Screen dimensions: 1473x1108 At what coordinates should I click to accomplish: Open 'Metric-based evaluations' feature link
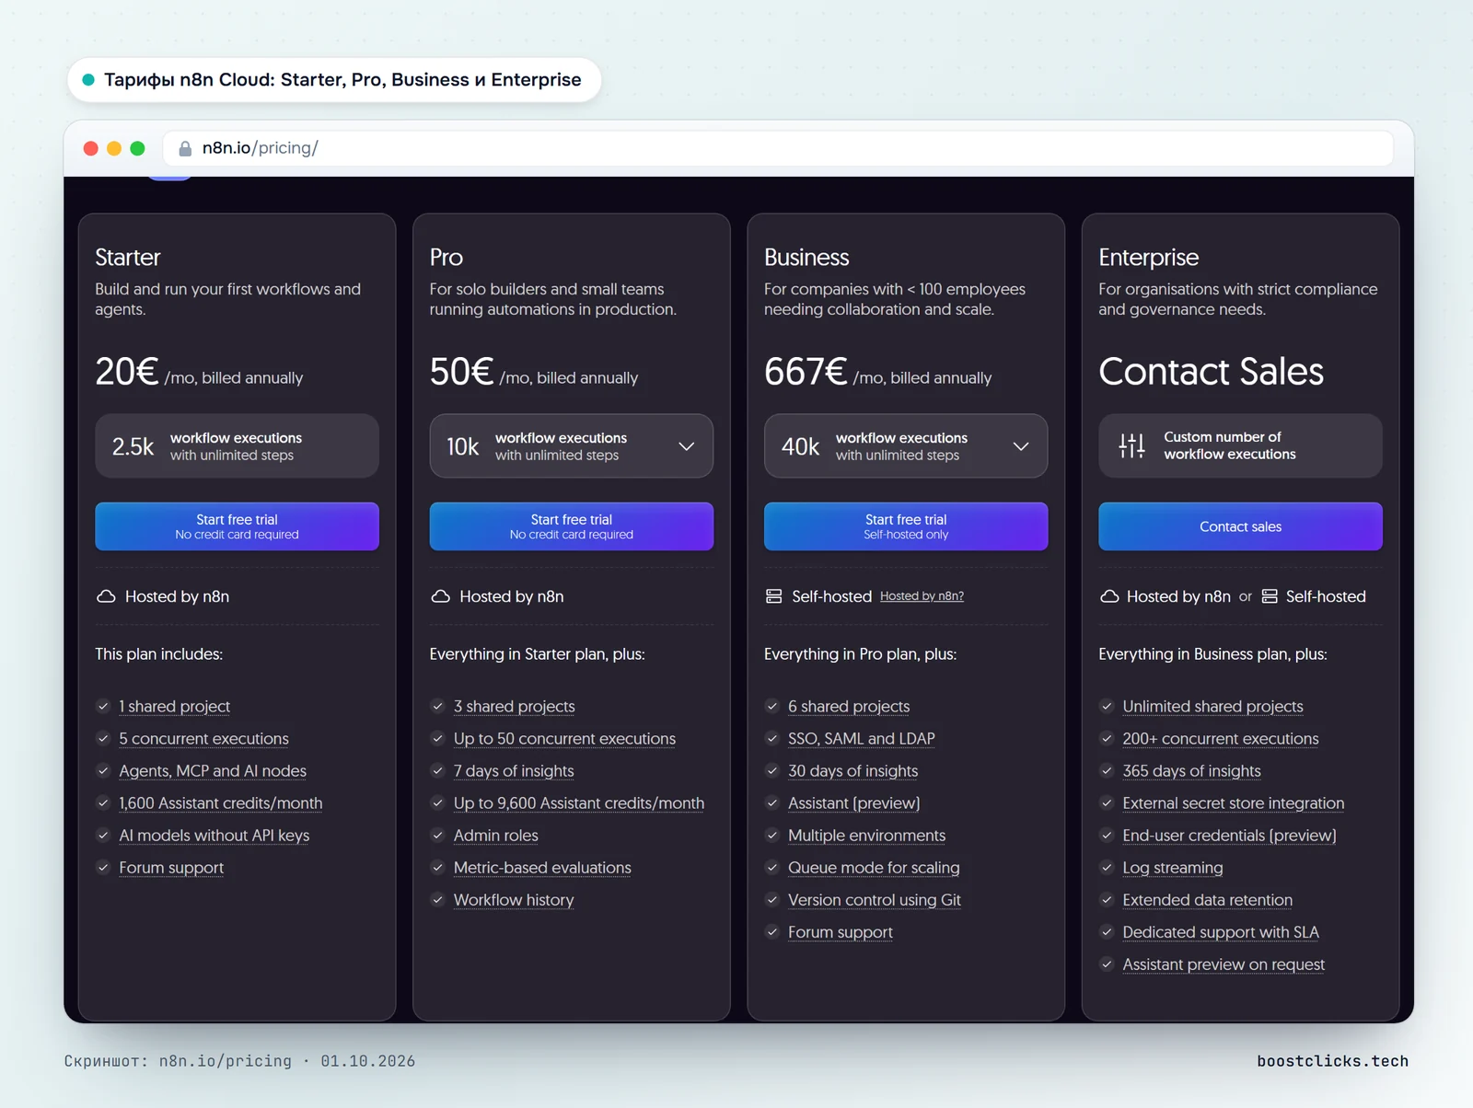[542, 868]
